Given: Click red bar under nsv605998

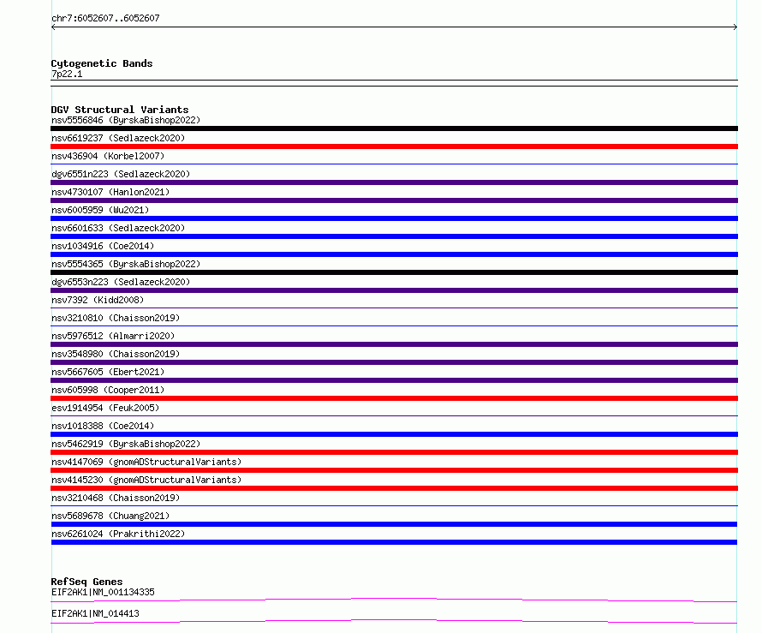Looking at the screenshot, I should click(x=394, y=398).
